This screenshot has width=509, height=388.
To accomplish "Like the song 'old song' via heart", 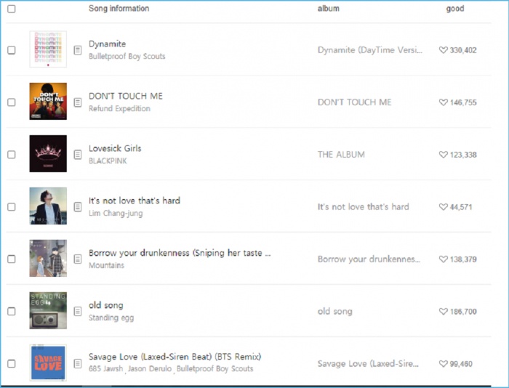I will point(444,311).
